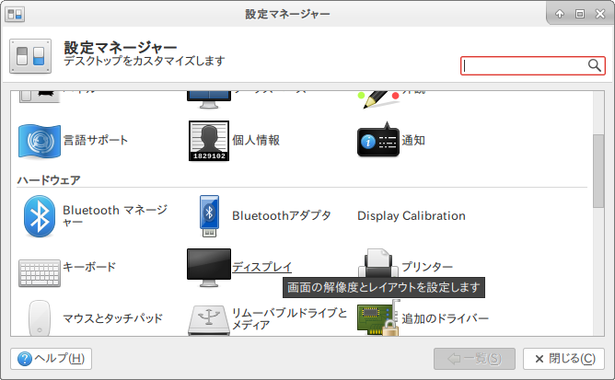This screenshot has height=380, width=615.
Task: Open the マウスとタッチパッド mouse icon
Action: coord(40,318)
